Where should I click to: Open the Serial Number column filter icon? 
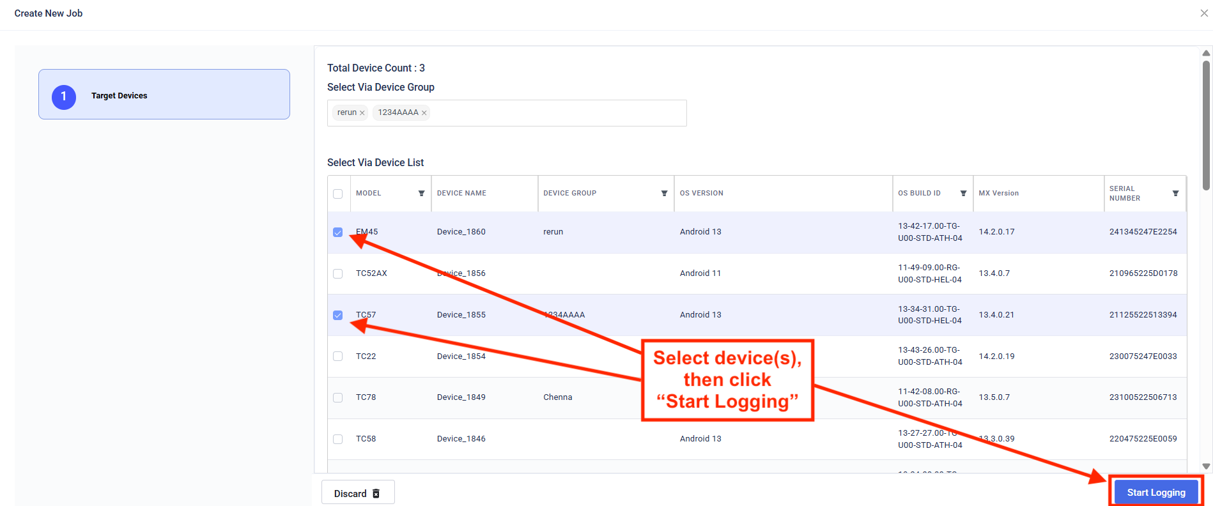click(x=1175, y=194)
